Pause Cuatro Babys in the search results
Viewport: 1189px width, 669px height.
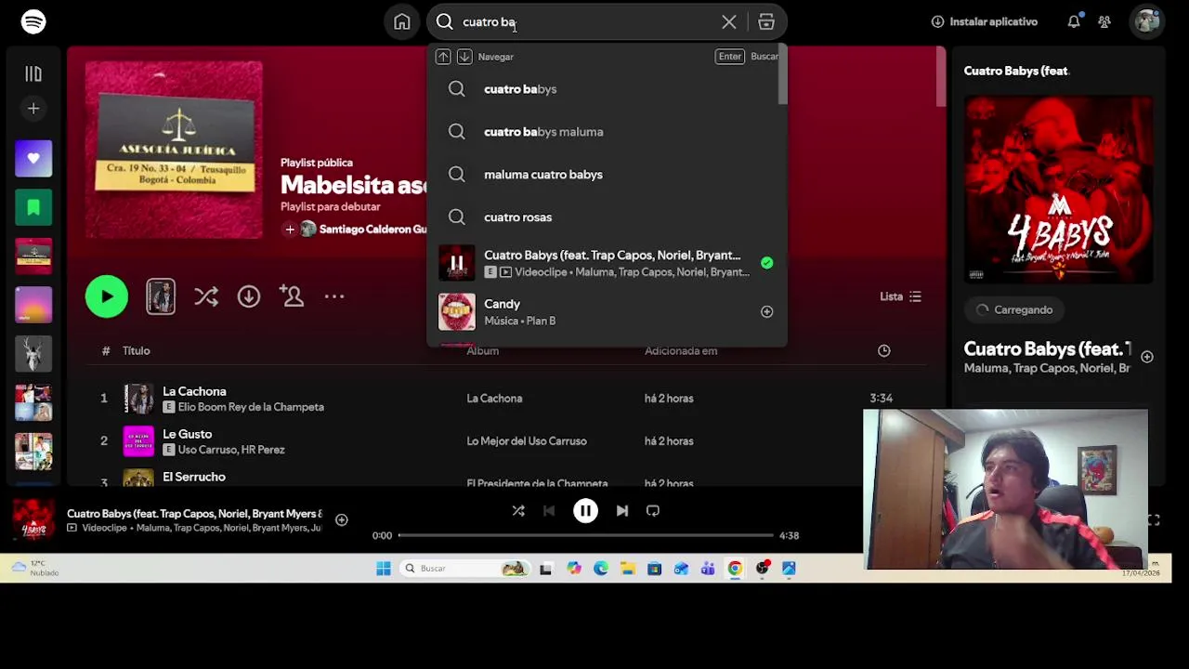coord(456,263)
